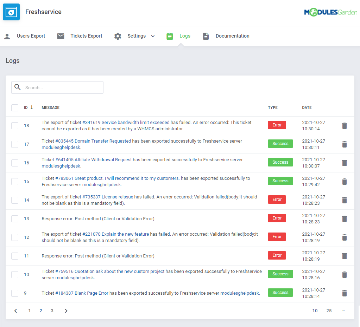
Task: Click the Freshservice module logo icon
Action: [11, 12]
